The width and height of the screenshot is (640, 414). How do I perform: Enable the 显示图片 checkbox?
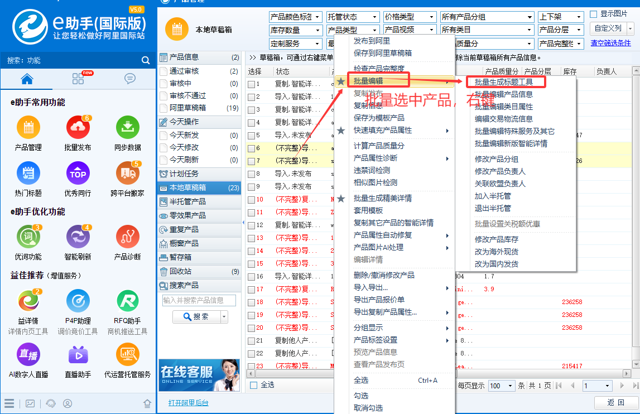(594, 14)
